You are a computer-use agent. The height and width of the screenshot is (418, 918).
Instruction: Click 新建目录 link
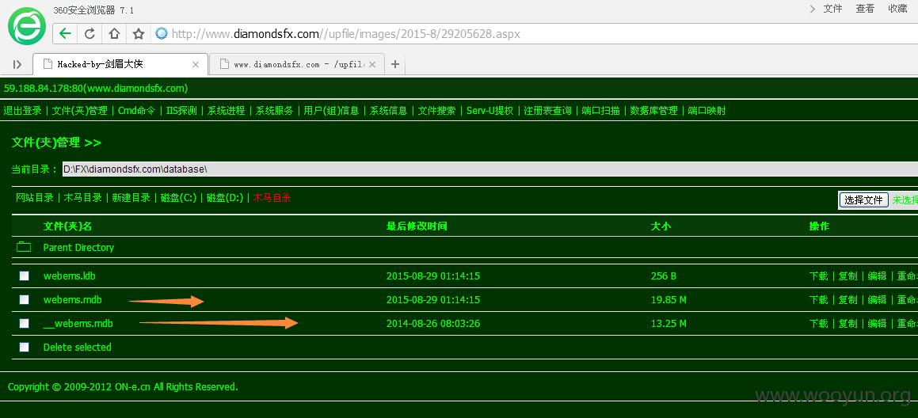pos(131,198)
